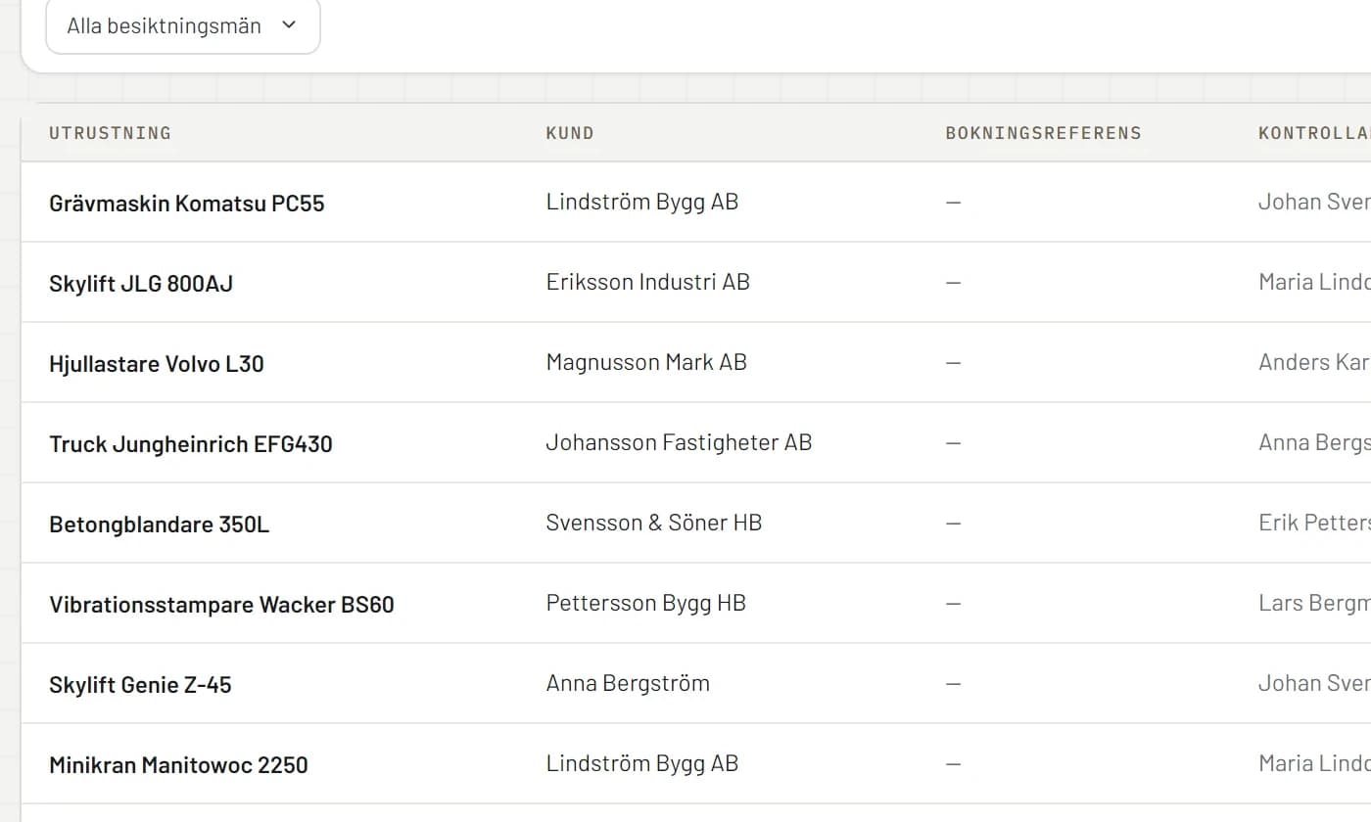
Task: Open the Grävmaskin Komatsu PC55 entry
Action: [x=187, y=203]
